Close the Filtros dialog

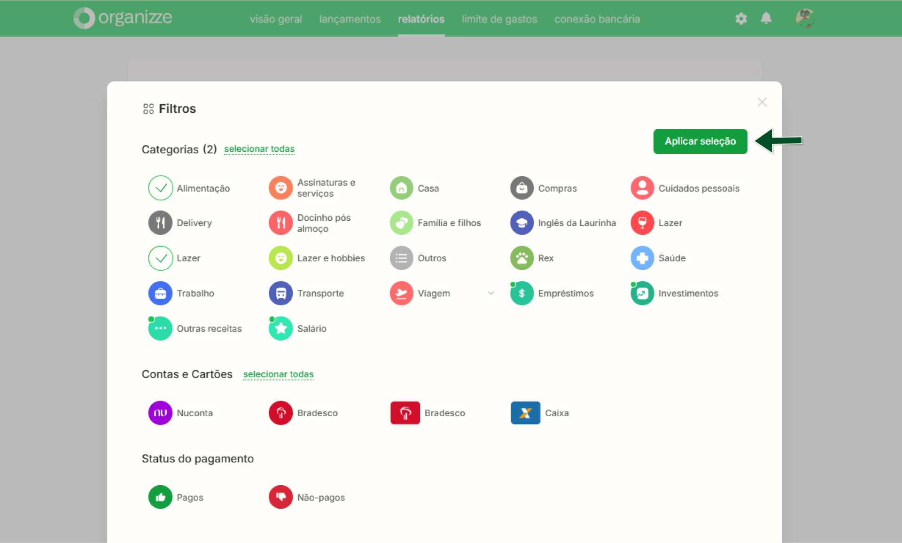pos(762,102)
